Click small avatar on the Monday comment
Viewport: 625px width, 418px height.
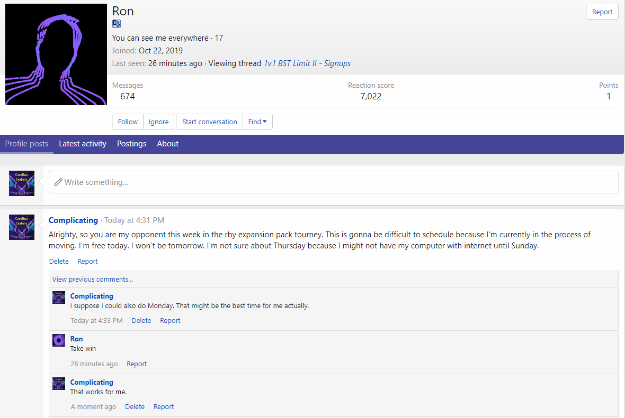[59, 298]
